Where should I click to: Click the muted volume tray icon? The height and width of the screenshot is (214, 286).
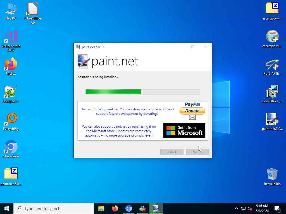(x=250, y=209)
